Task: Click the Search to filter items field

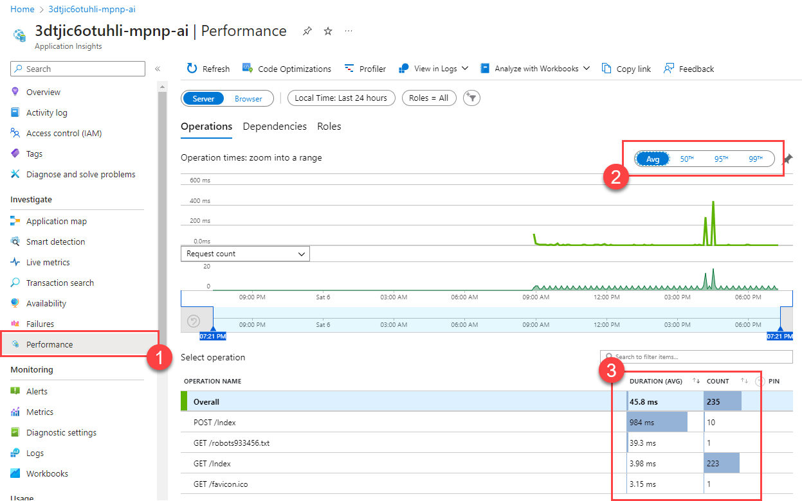Action: [697, 356]
